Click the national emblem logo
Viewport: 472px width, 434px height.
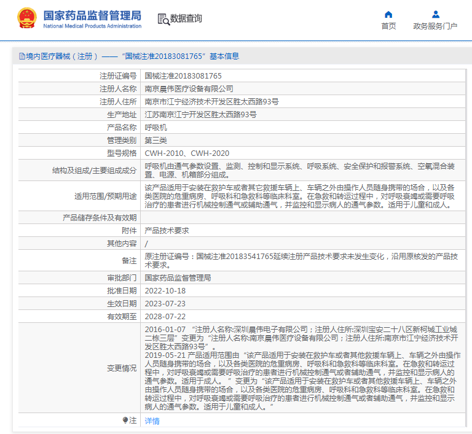[26, 18]
